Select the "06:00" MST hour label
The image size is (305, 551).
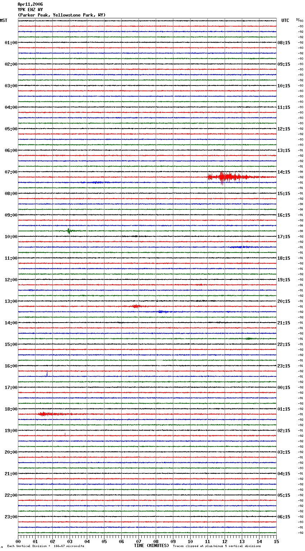pos(11,151)
